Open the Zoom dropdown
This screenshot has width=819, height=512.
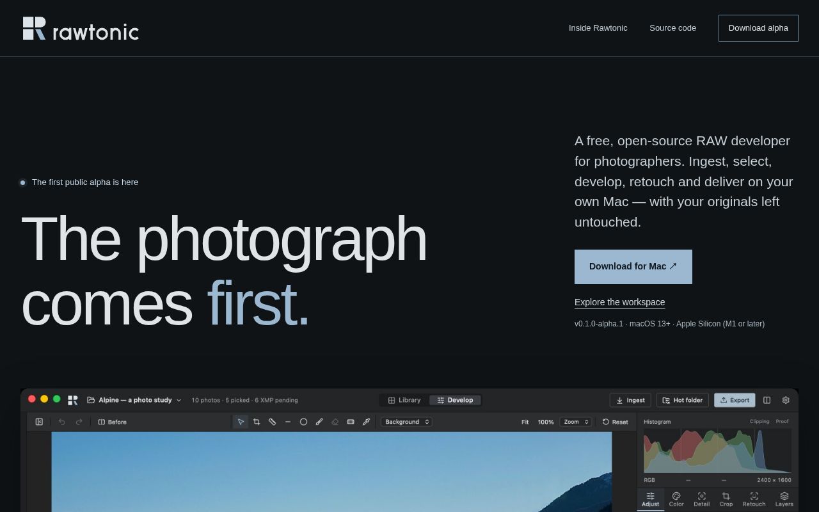coord(576,422)
